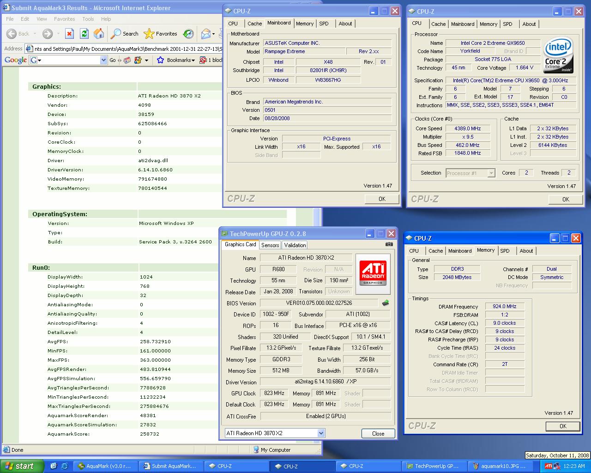Open the Favorites star panel
The height and width of the screenshot is (473, 591).
(160, 34)
